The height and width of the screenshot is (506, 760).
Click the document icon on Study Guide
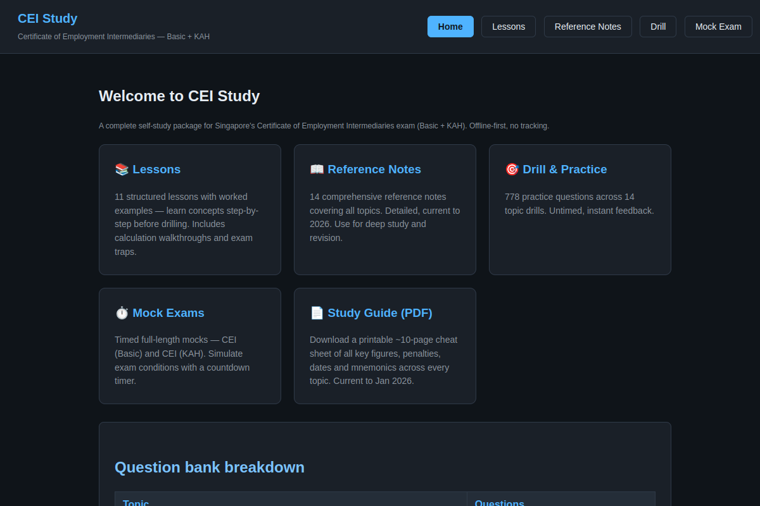coord(317,313)
